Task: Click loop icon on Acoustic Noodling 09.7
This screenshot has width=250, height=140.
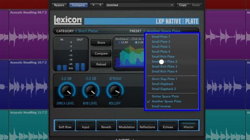Action: click(x=46, y=12)
